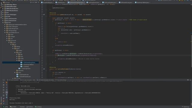Click the editor vertical scrollbar
Viewport: 192px width, 108px height.
pyautogui.click(x=191, y=51)
